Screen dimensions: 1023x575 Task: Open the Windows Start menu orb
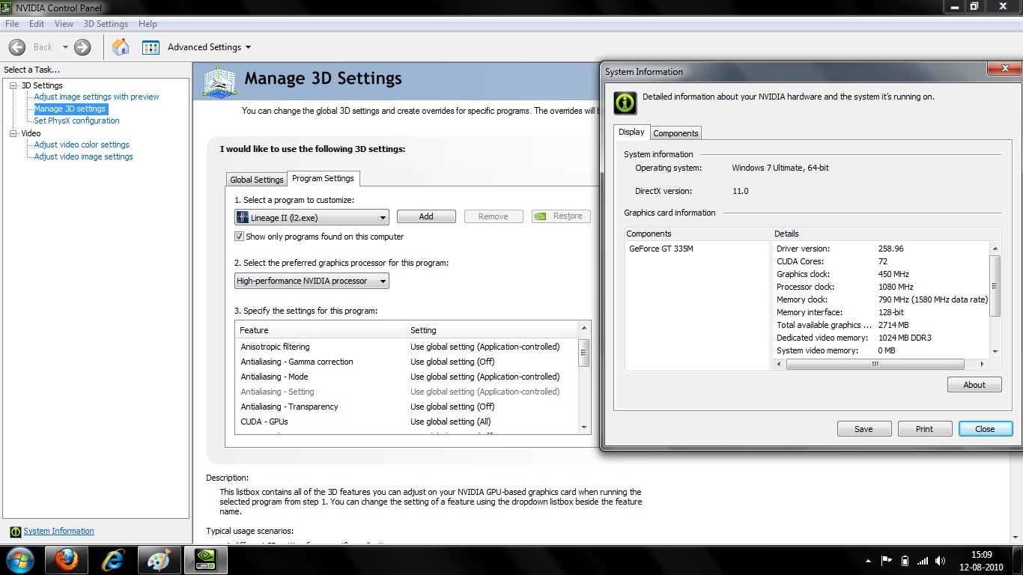click(20, 560)
